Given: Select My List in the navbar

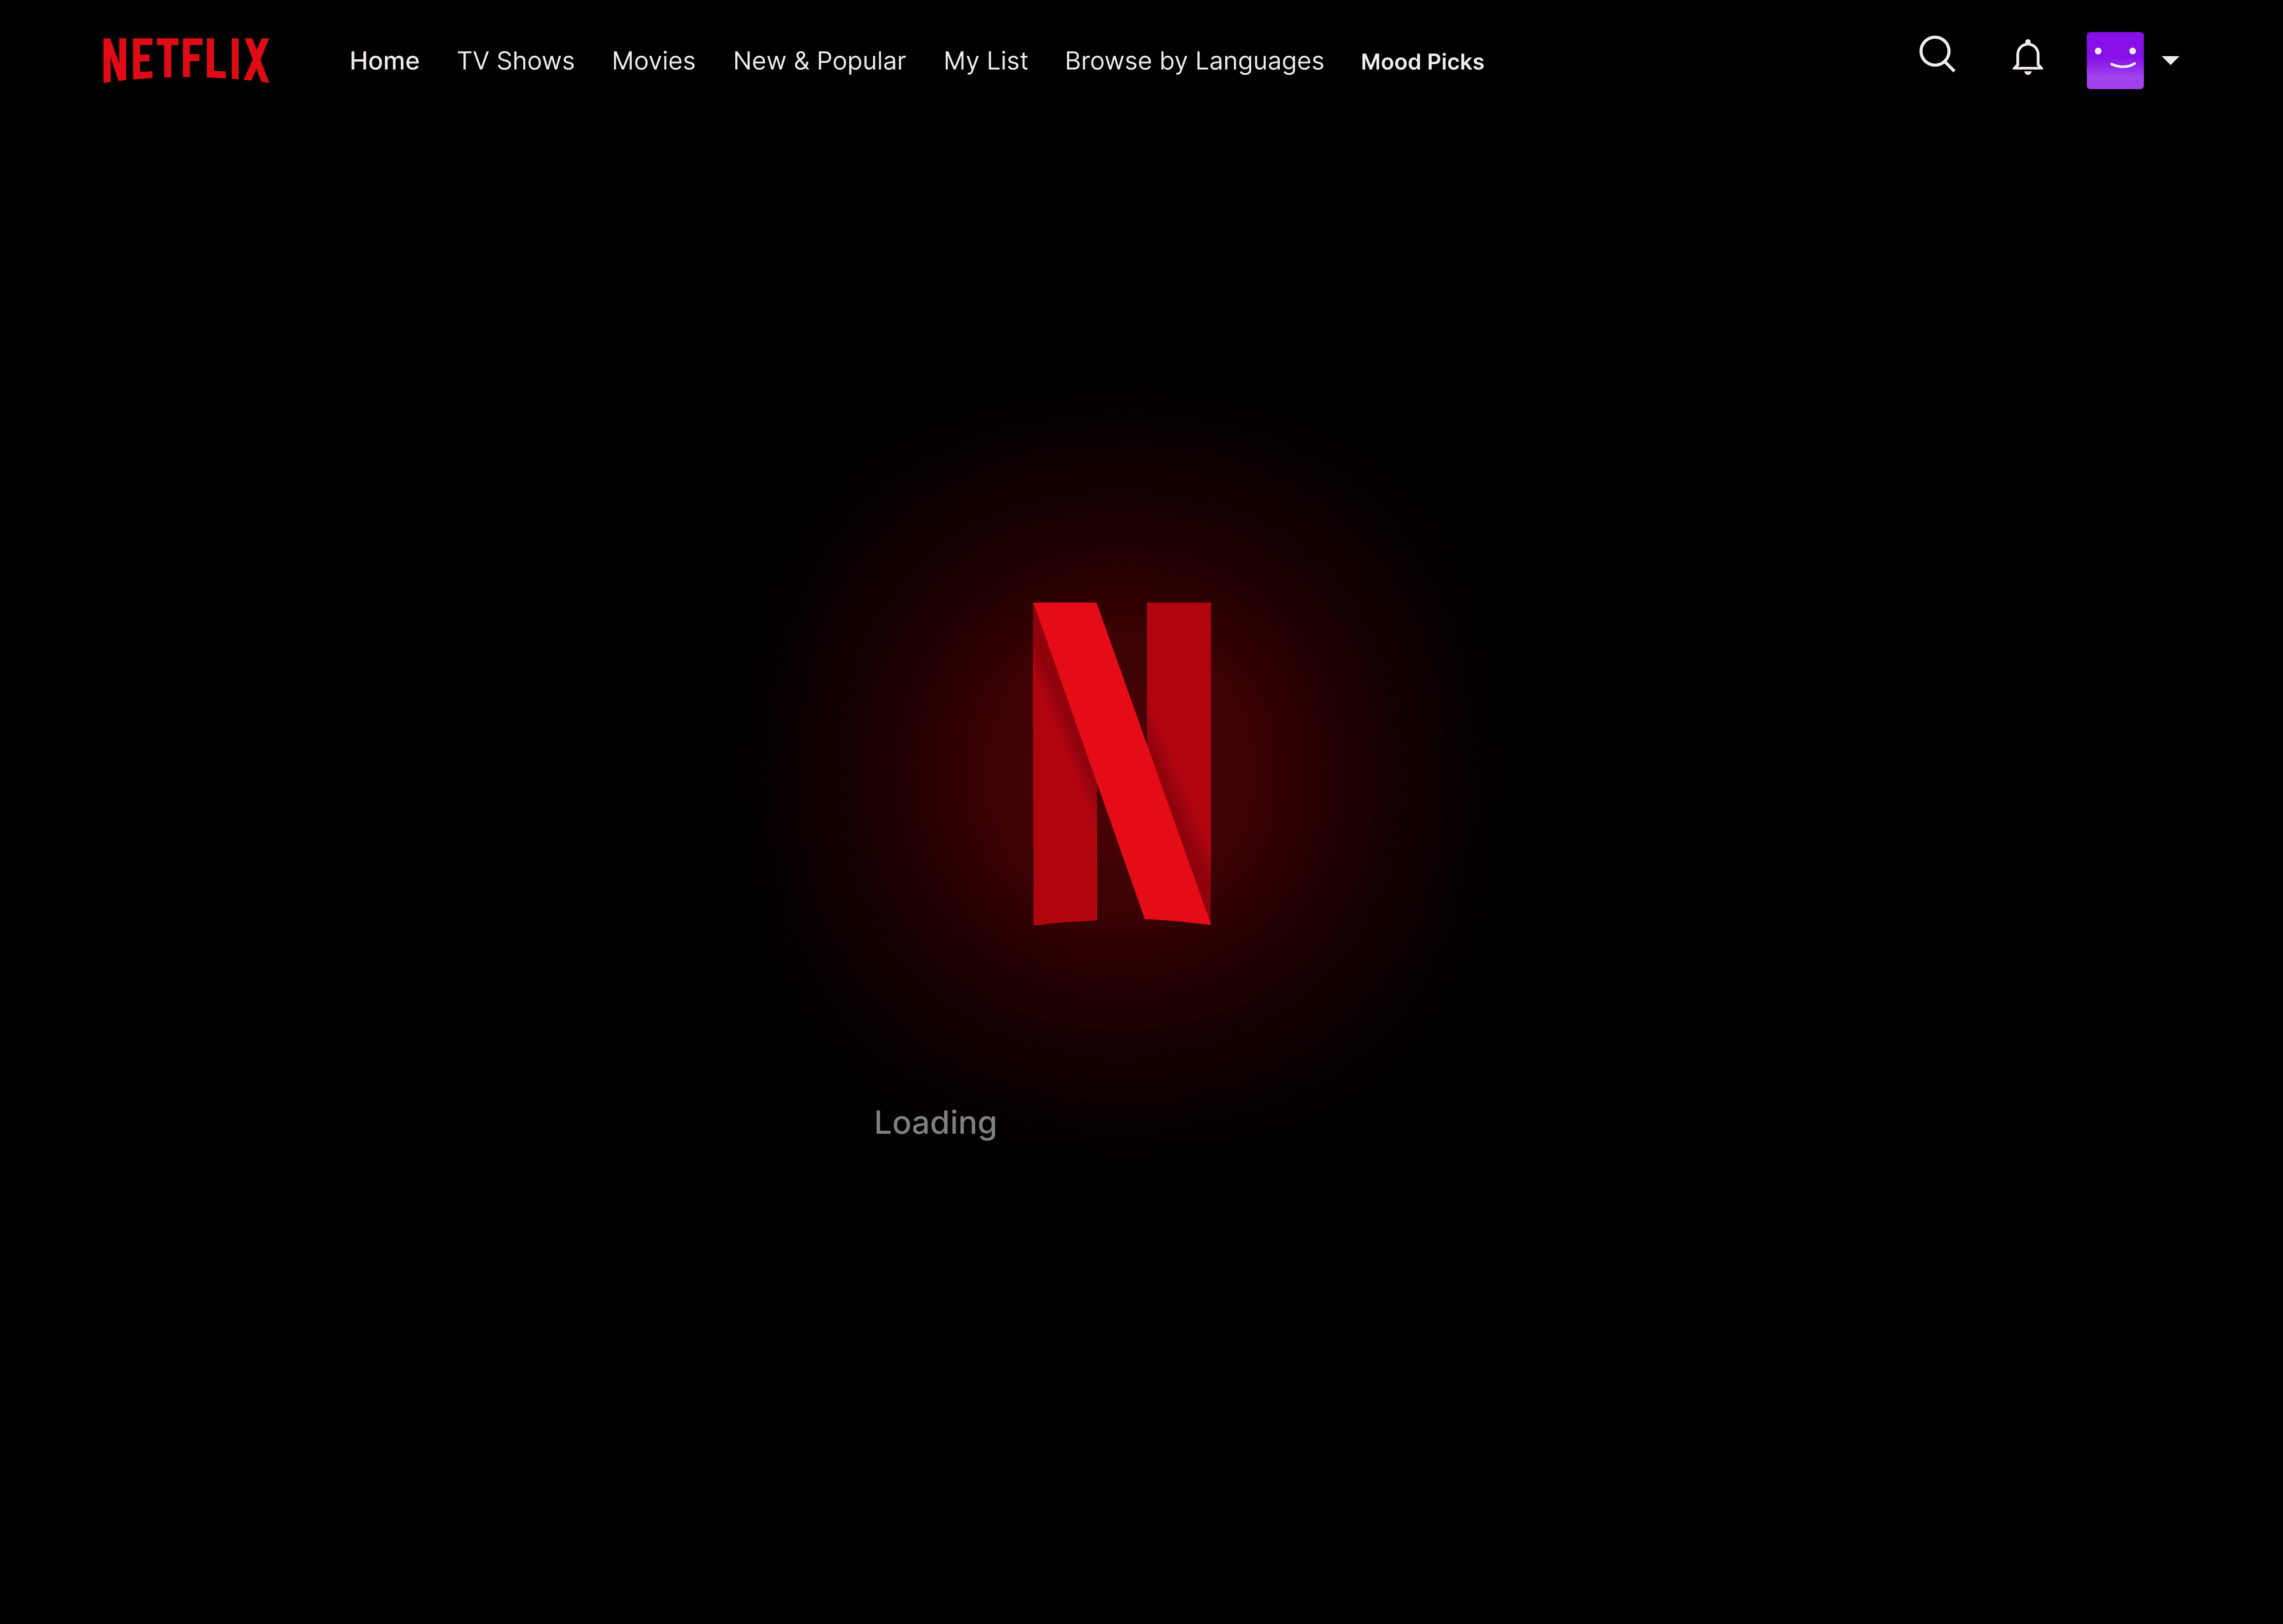Looking at the screenshot, I should [985, 61].
